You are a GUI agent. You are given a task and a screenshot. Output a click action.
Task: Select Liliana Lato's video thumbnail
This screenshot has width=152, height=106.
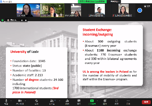(52, 10)
